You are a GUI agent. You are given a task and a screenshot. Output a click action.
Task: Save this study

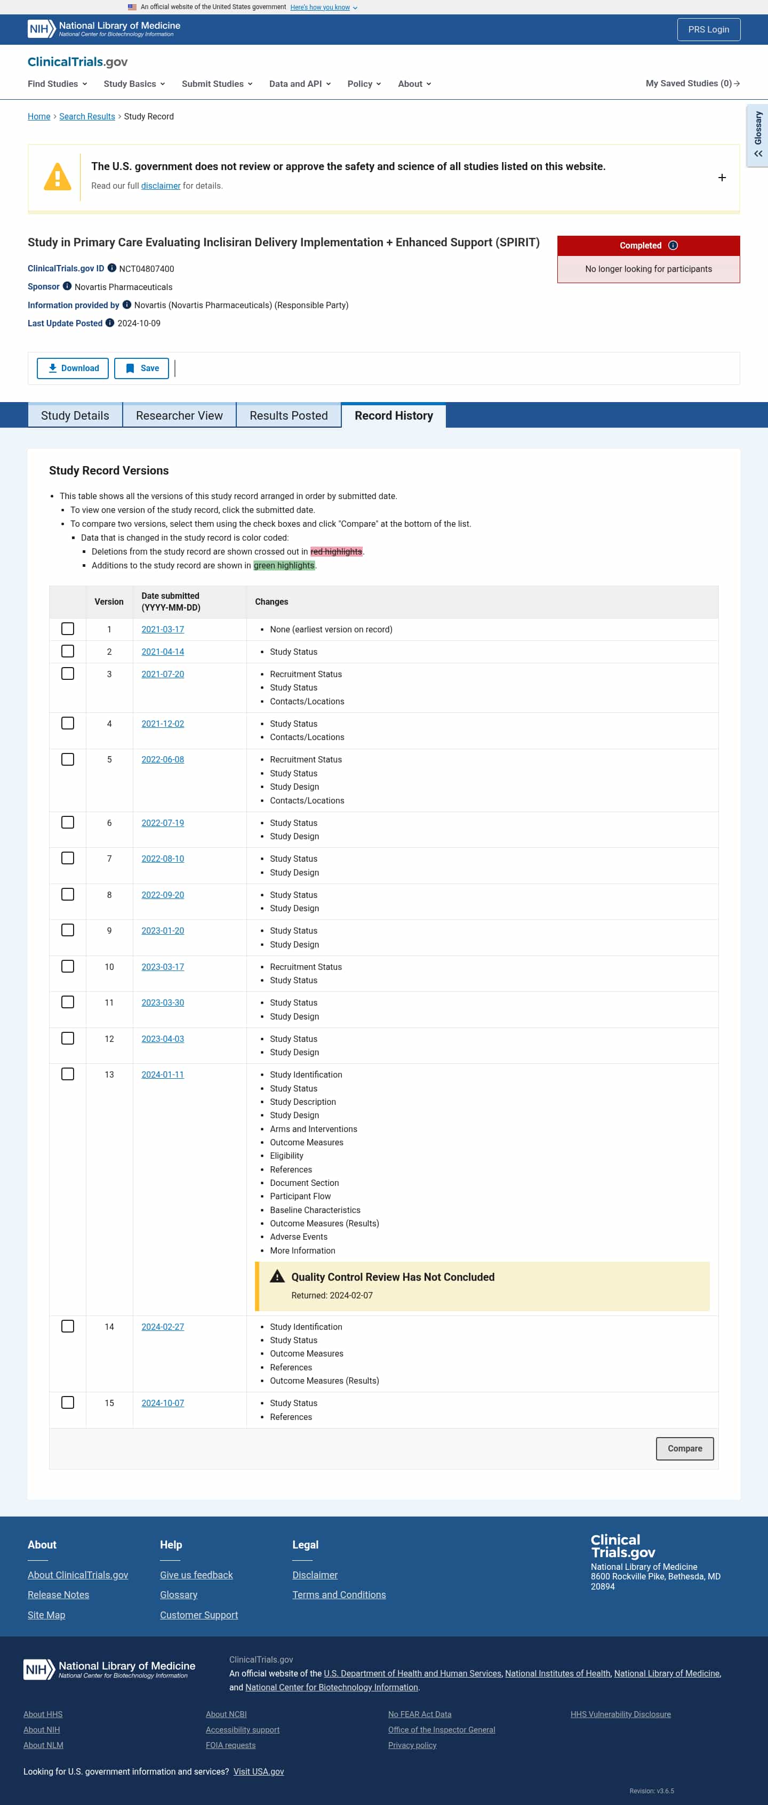[141, 368]
